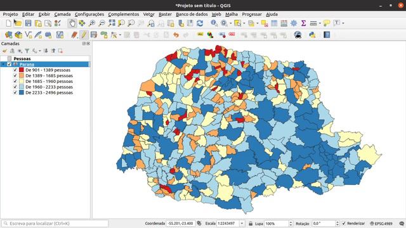Screen dimensions: 406x228
Task: Uncheck the 1960 - 2233 pessoas class
Action: [x=15, y=87]
